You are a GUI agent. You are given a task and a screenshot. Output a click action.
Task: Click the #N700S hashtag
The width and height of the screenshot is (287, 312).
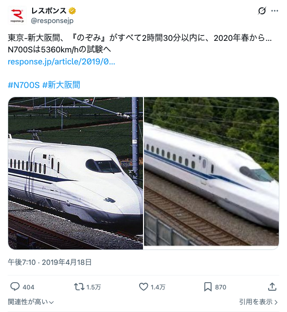click(24, 85)
